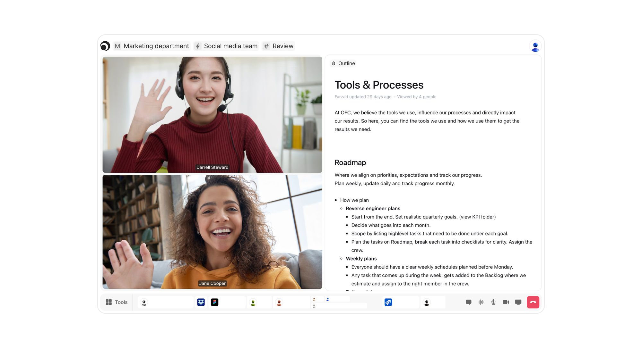Click the red participant avatar in toolbar

pyautogui.click(x=279, y=302)
